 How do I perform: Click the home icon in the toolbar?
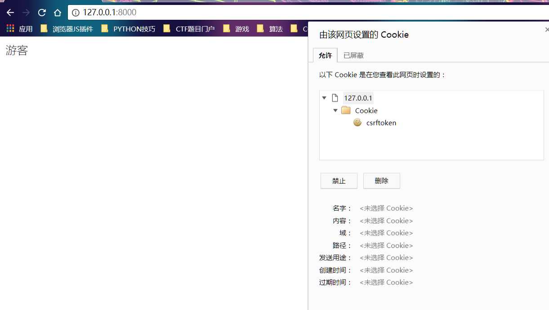click(x=57, y=12)
